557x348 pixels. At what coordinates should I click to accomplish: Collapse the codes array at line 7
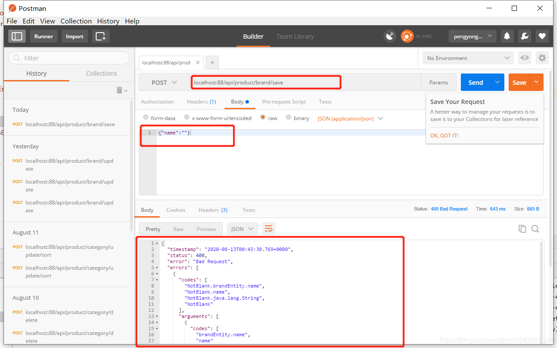pos(157,280)
